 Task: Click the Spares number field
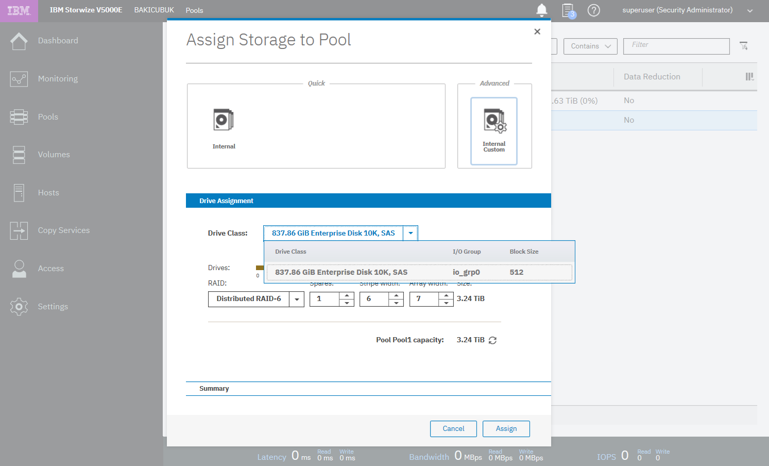324,299
